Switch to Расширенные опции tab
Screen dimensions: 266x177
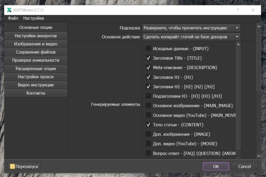pyautogui.click(x=35, y=69)
